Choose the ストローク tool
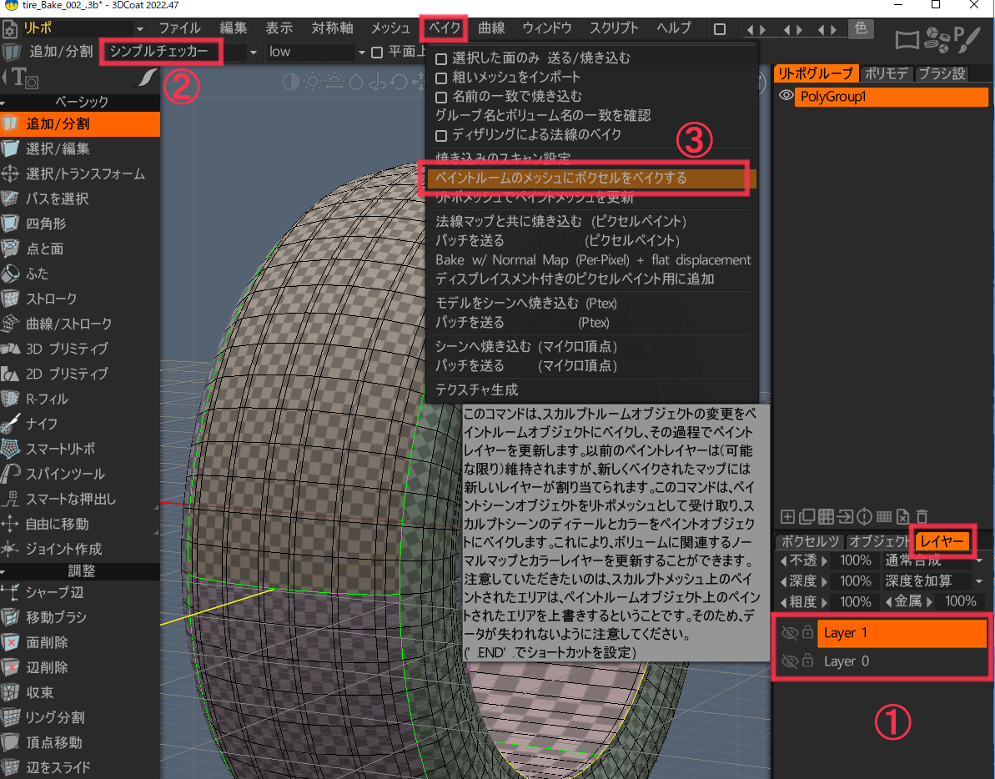995x779 pixels. pos(79,298)
